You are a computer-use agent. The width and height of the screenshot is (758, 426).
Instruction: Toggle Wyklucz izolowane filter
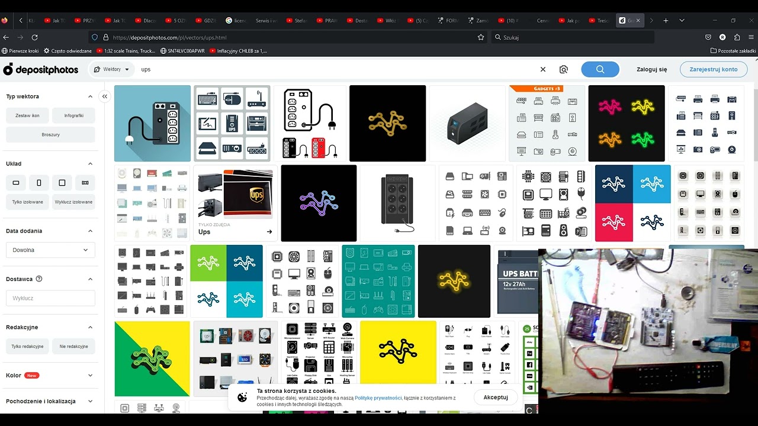click(73, 202)
